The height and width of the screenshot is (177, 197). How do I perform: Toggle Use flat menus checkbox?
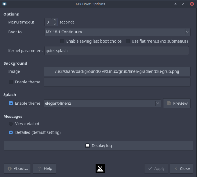point(128,41)
